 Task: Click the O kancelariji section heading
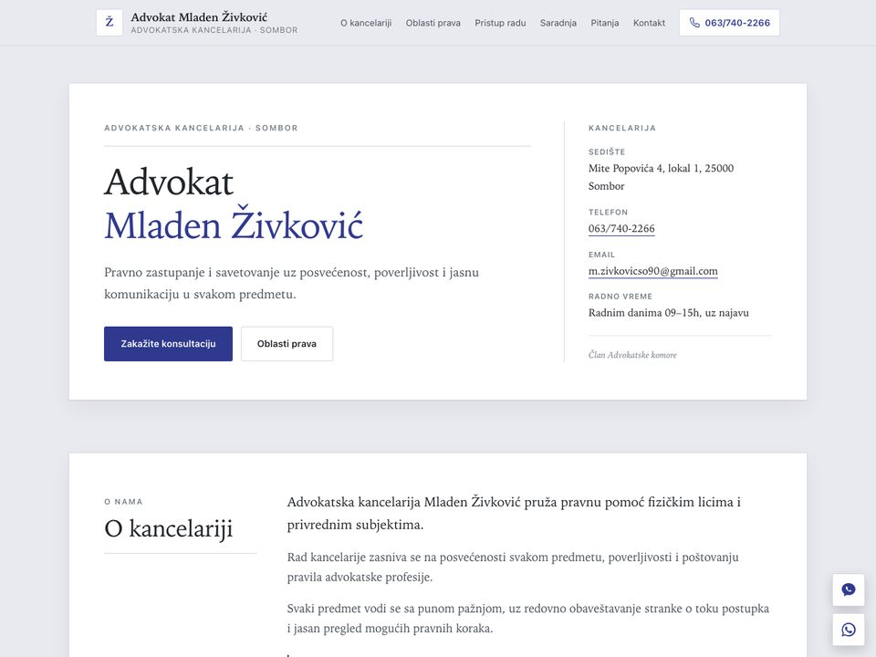click(x=168, y=528)
